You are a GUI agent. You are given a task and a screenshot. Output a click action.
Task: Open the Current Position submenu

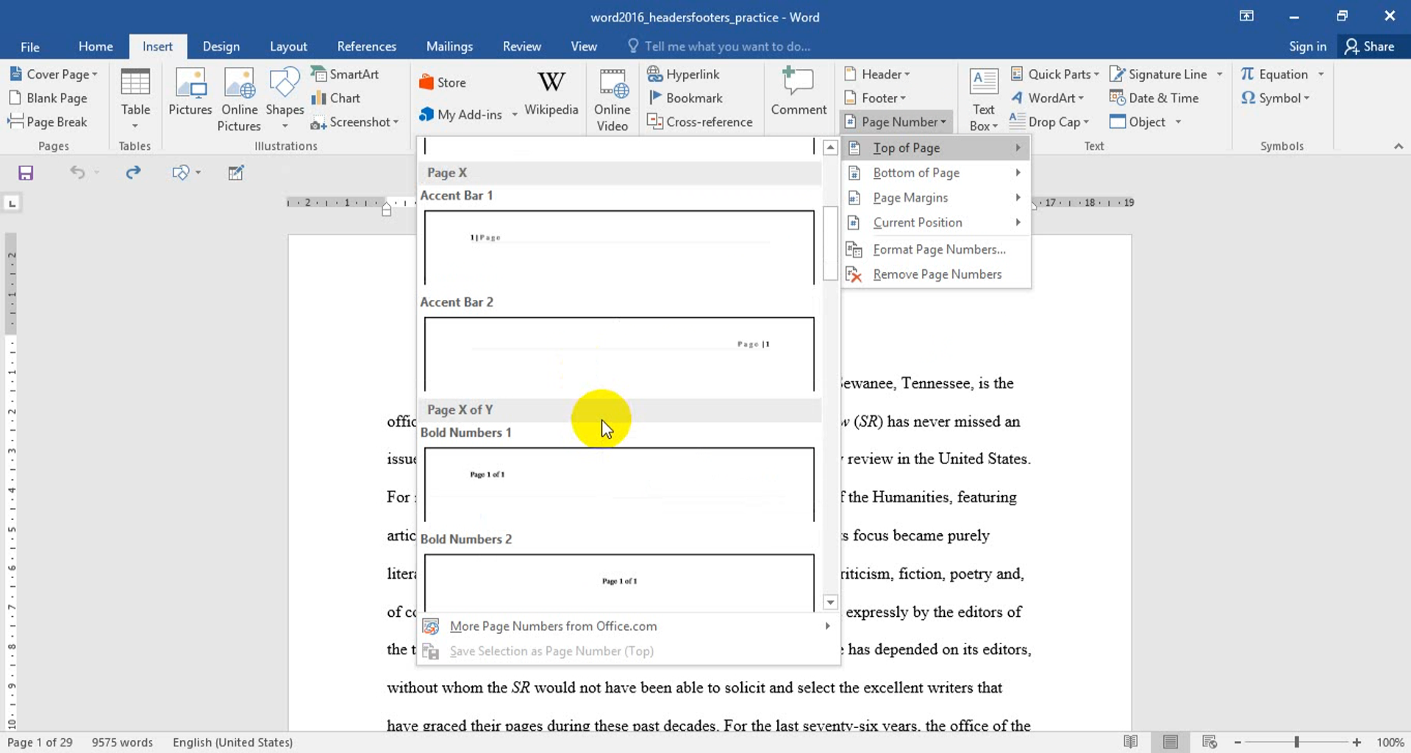click(935, 223)
